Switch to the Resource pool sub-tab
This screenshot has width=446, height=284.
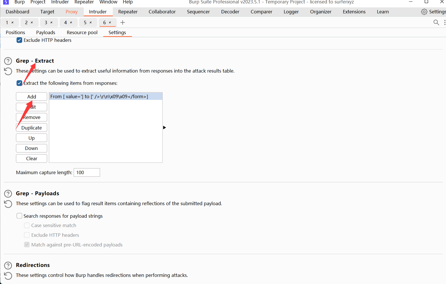[x=82, y=32]
